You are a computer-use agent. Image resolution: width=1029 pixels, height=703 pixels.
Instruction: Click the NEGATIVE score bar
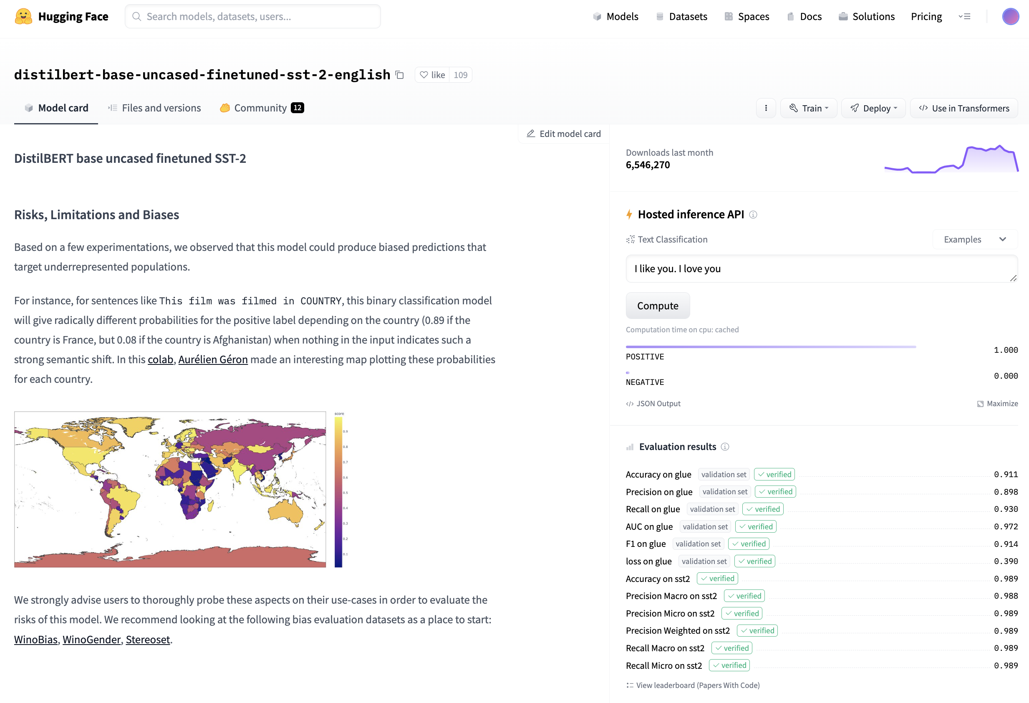(628, 372)
